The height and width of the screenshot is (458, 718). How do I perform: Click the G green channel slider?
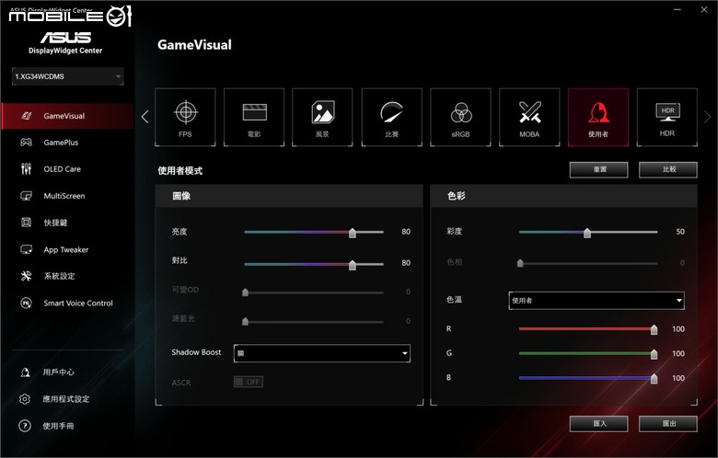tap(588, 353)
